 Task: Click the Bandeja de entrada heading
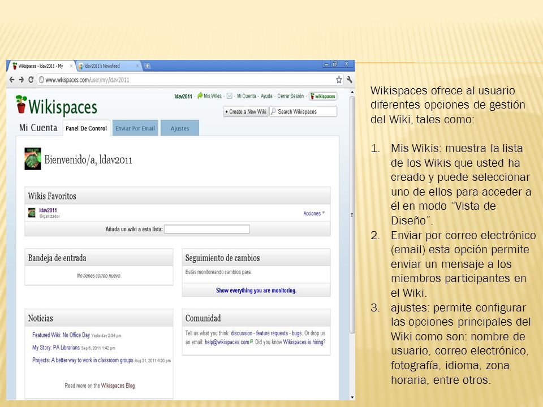coord(57,258)
